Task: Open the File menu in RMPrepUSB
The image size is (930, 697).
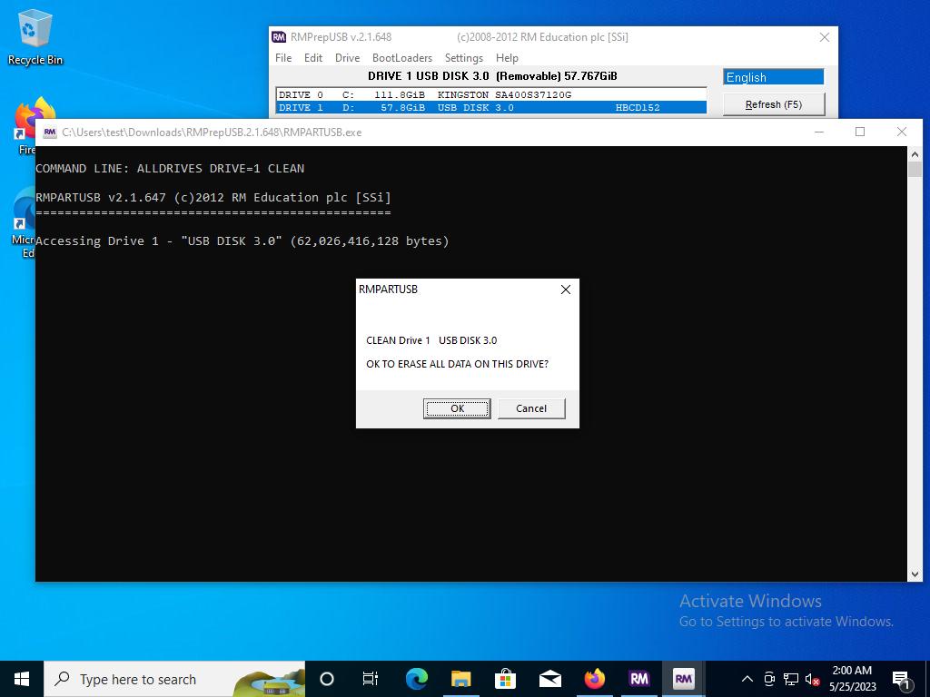Action: click(283, 57)
